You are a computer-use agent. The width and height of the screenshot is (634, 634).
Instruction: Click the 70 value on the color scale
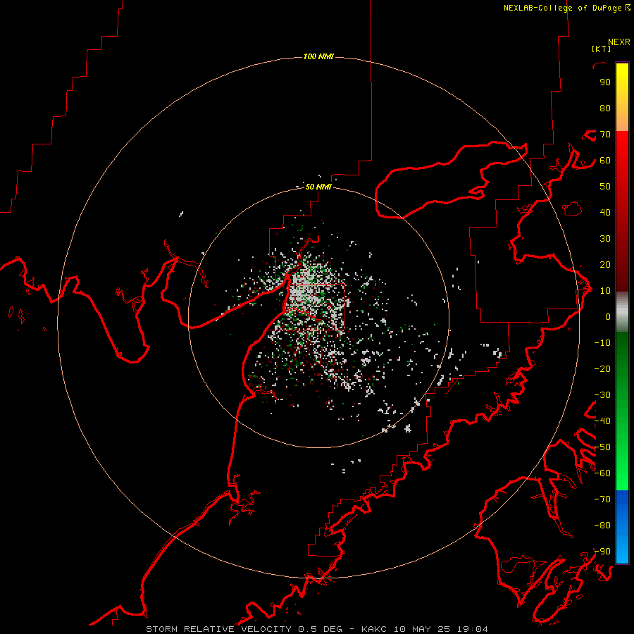tap(605, 135)
